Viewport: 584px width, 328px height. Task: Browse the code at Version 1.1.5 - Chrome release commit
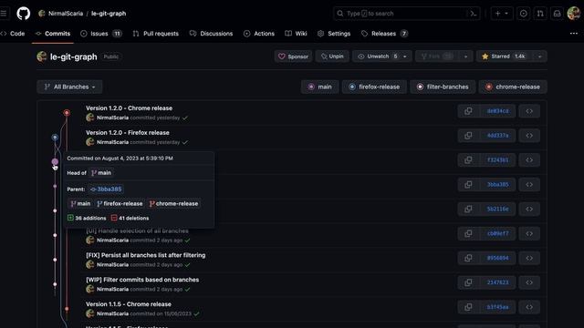pyautogui.click(x=529, y=307)
